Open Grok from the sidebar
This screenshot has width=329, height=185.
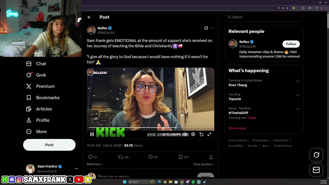(36, 75)
